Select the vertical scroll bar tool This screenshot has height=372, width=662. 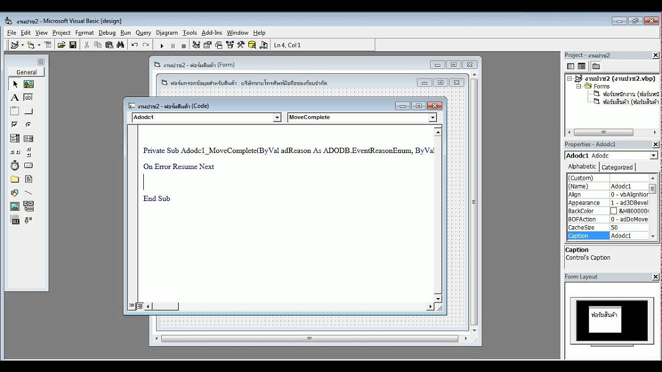click(x=28, y=152)
